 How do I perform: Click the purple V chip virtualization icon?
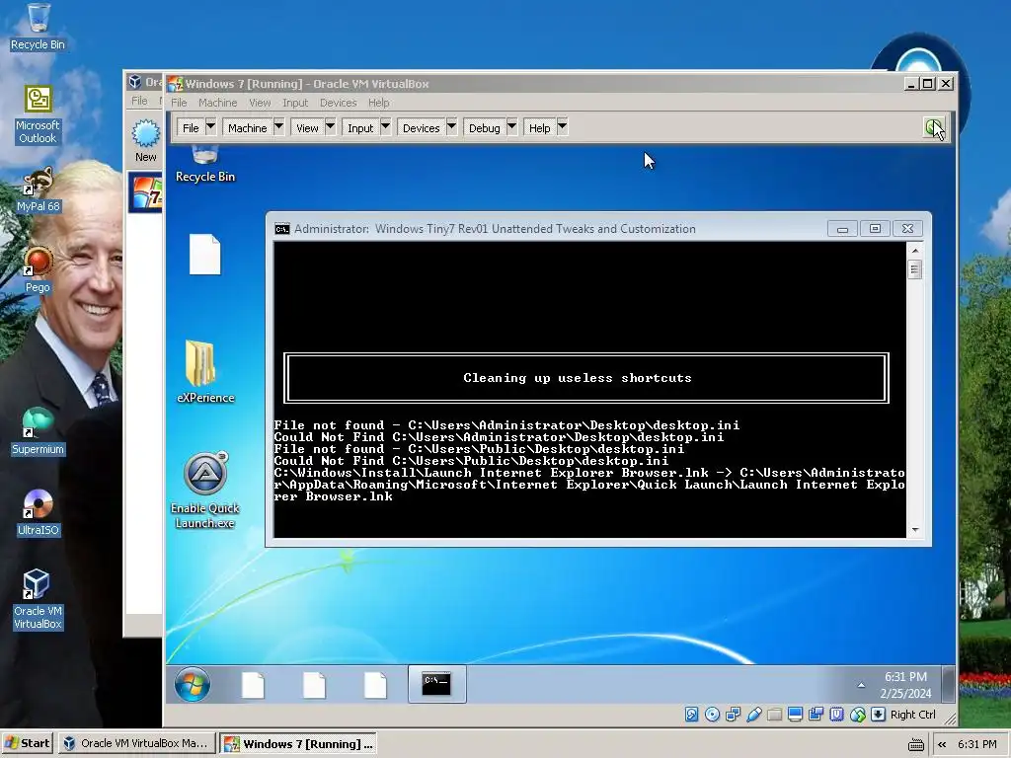coord(836,715)
